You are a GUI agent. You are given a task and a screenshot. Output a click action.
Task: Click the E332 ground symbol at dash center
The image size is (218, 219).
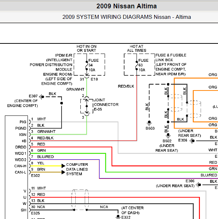tap(118, 217)
